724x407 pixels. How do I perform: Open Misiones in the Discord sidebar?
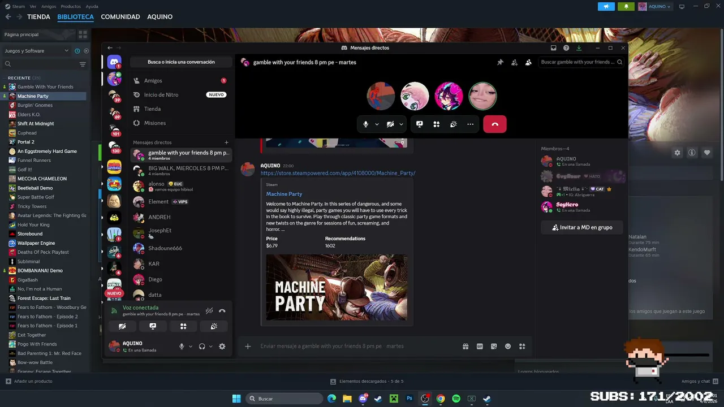pyautogui.click(x=181, y=123)
